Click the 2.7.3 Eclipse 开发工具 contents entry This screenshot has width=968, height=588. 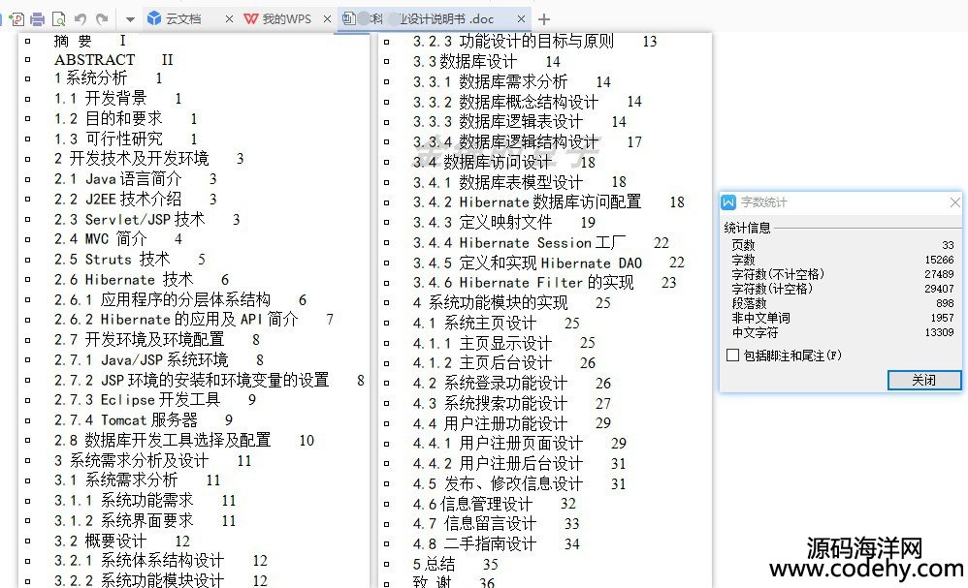pos(150,399)
